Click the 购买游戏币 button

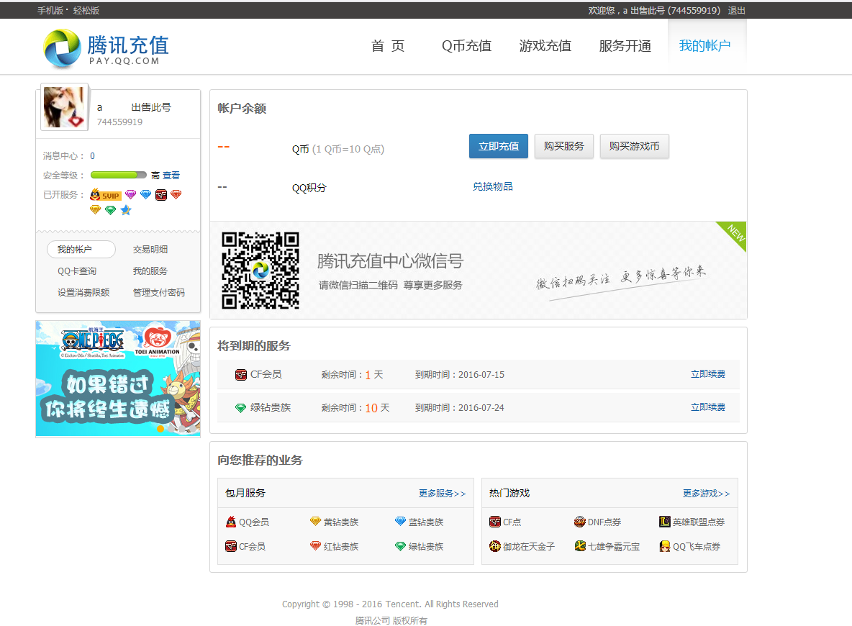[635, 146]
